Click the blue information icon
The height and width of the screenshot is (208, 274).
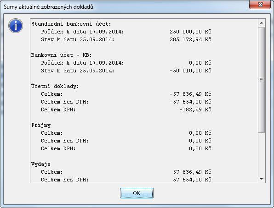point(16,26)
